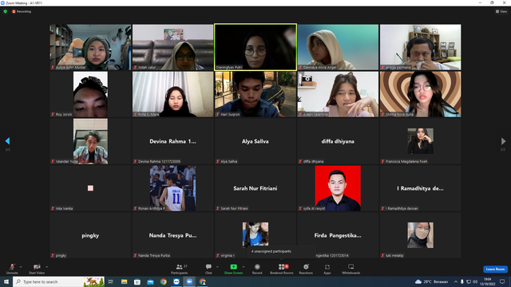Open the Mail app on the taskbar

[150, 281]
